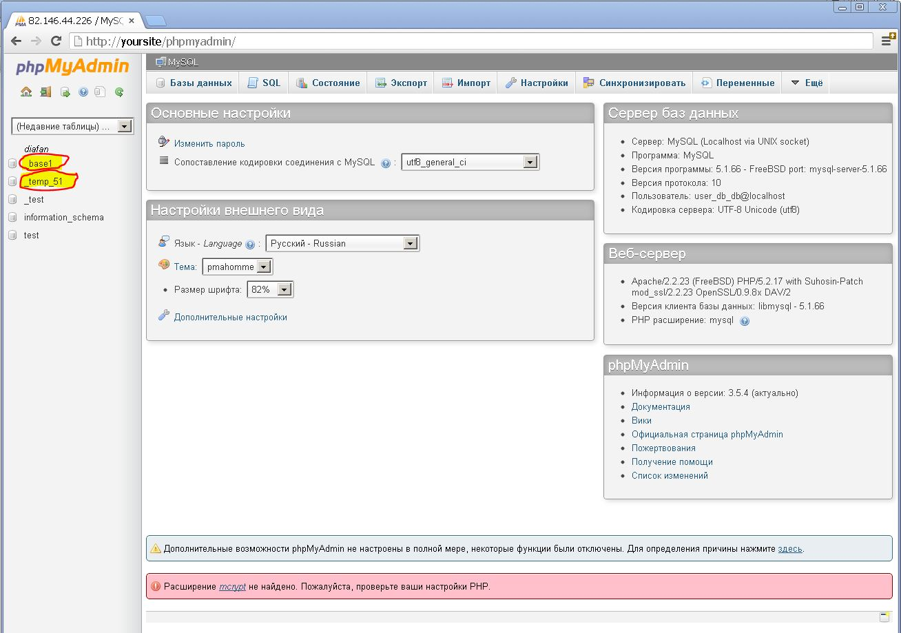Open the Настройки tab
Image resolution: width=901 pixels, height=633 pixels.
(x=537, y=83)
